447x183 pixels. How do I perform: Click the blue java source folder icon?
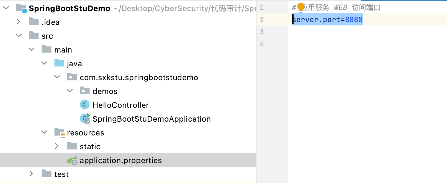(x=59, y=63)
